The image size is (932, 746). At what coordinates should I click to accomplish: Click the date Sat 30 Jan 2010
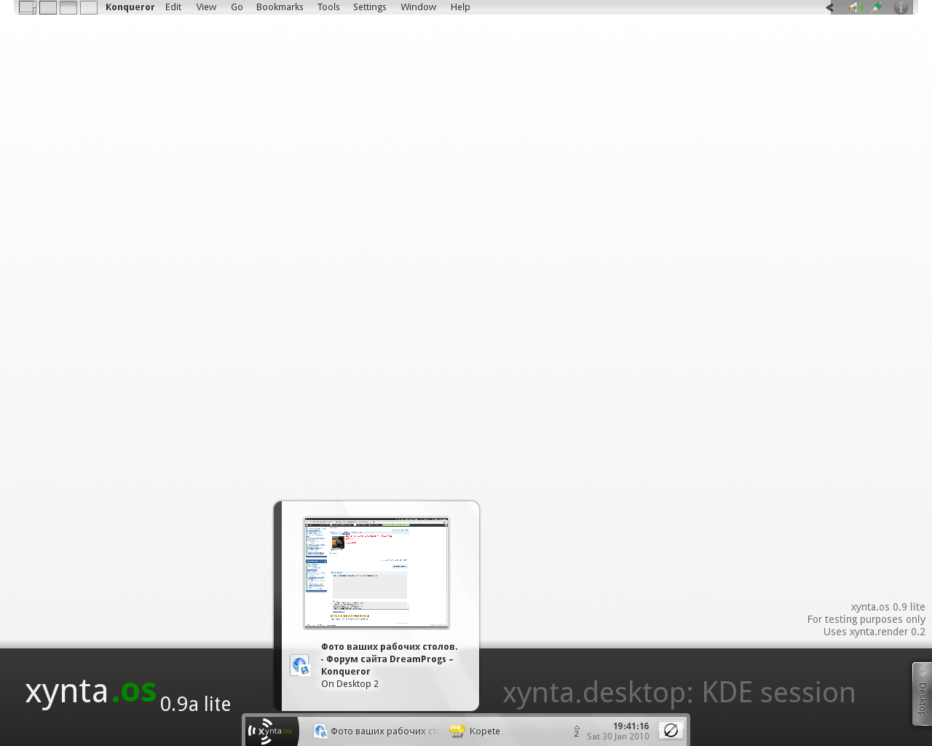[618, 737]
